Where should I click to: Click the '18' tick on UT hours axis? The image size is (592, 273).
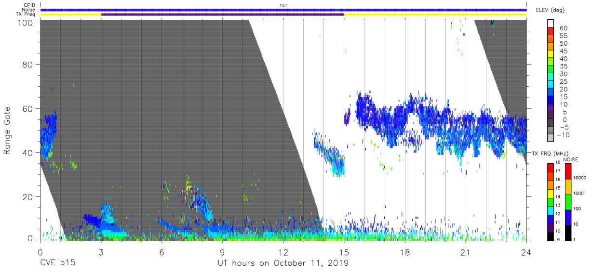405,252
